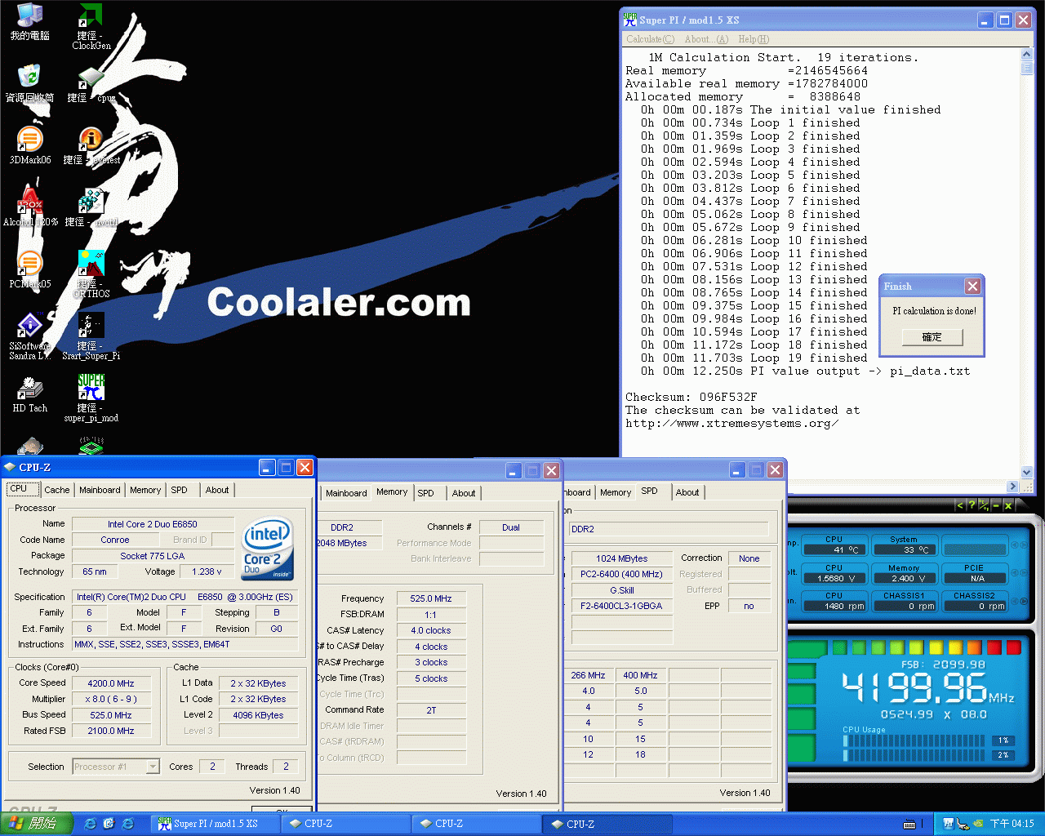Open the everest shortcut icon
Screen dimensions: 1045x836
click(x=91, y=146)
